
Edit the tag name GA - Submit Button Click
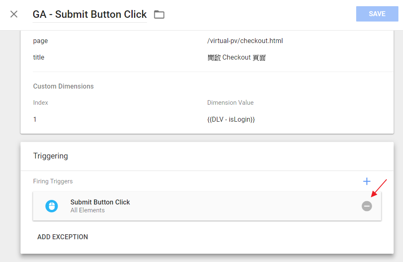[x=90, y=14]
